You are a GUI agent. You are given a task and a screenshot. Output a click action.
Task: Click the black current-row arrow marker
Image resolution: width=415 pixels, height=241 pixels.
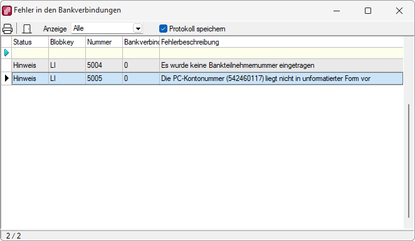pyautogui.click(x=7, y=78)
